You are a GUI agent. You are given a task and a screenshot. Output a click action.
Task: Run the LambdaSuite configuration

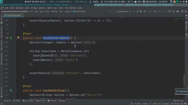pyautogui.click(x=134, y=11)
